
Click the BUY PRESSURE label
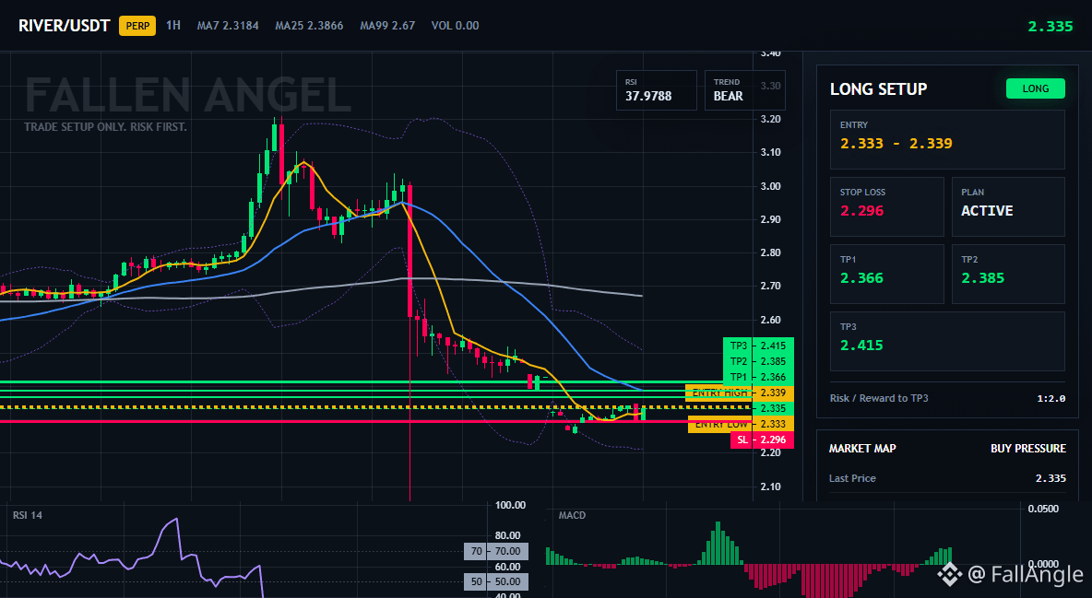coord(1028,449)
